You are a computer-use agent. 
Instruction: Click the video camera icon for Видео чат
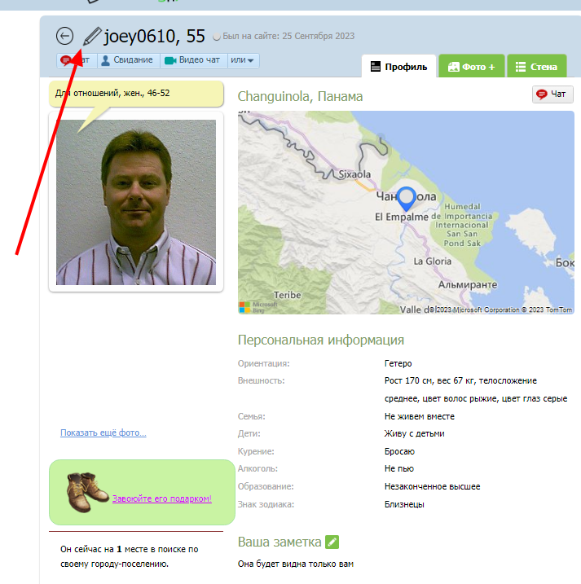(x=170, y=60)
